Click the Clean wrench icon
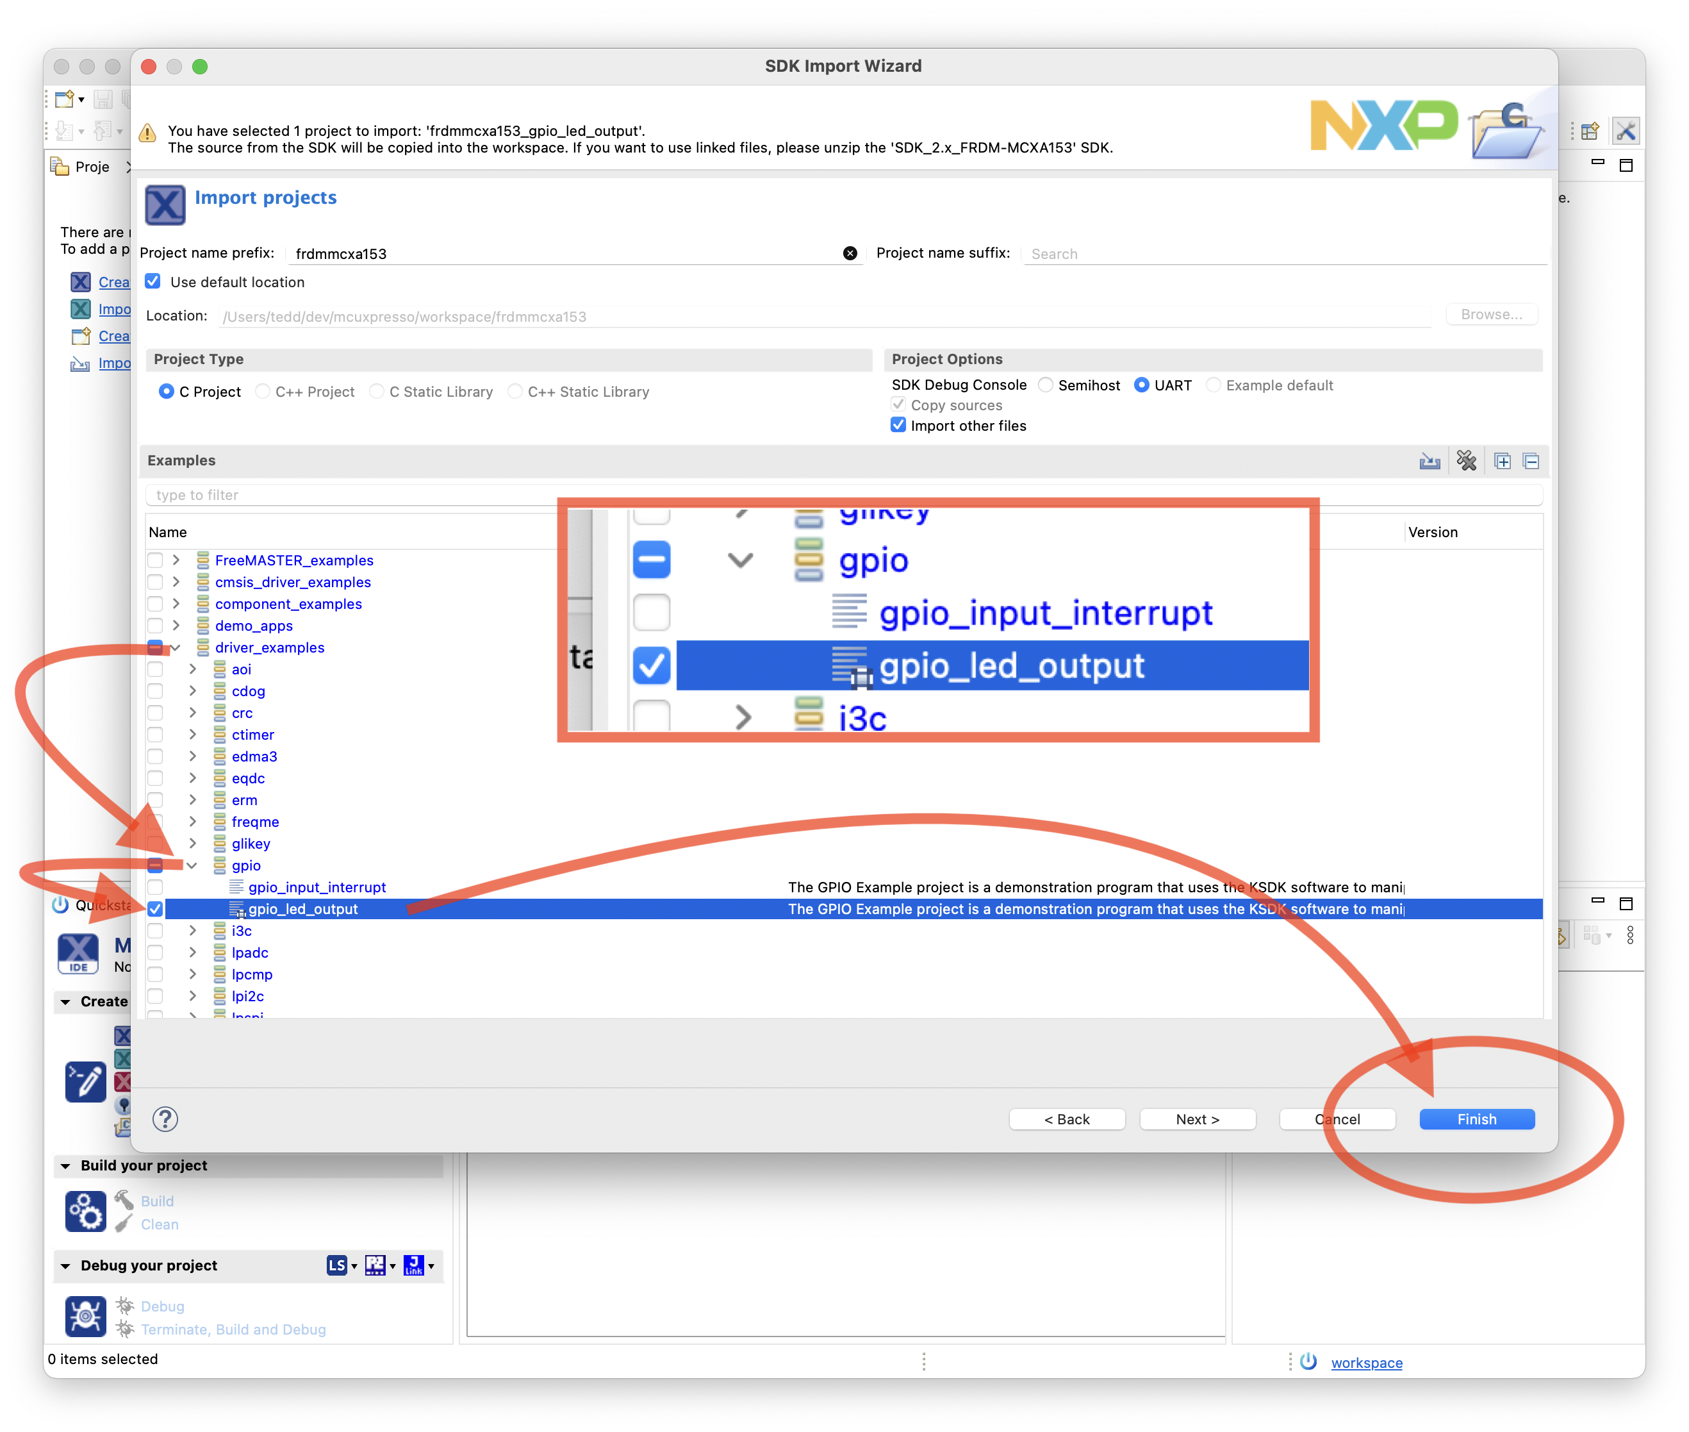Screen dimensions: 1689x1432 [123, 1224]
